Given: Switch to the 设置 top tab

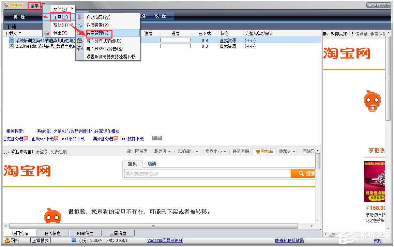Looking at the screenshot, I should [x=160, y=16].
